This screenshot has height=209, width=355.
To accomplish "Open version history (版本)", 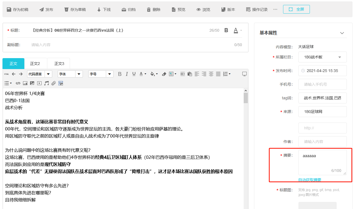I will (228, 10).
